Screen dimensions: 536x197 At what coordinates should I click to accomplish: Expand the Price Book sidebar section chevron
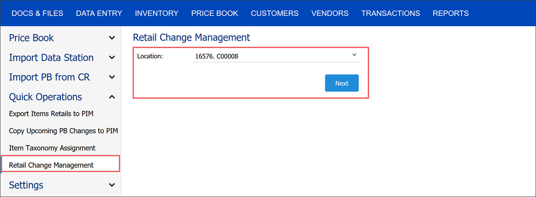point(112,38)
